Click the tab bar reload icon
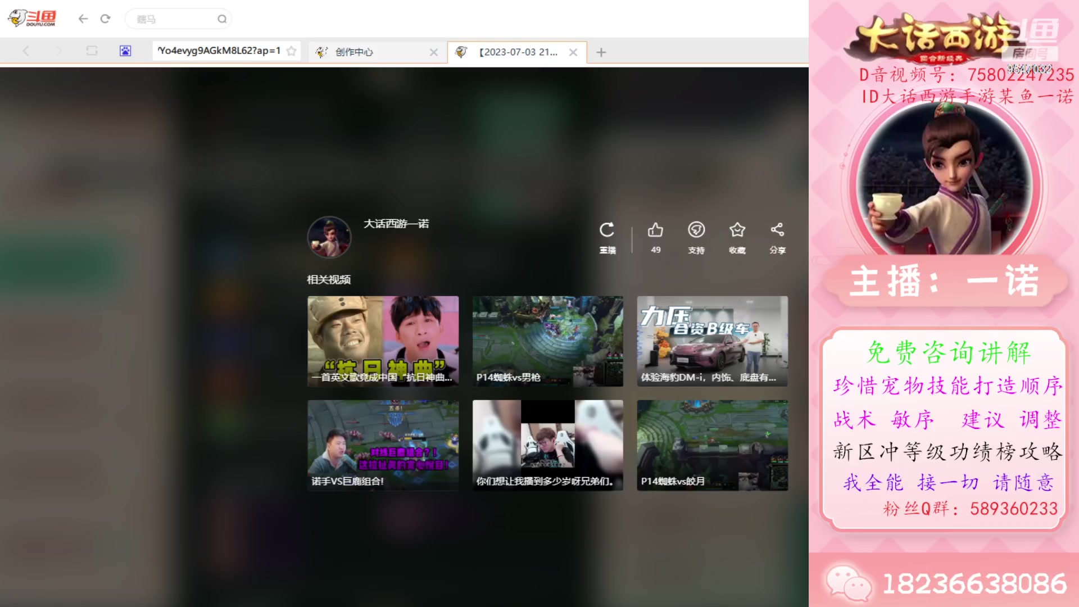 point(92,51)
